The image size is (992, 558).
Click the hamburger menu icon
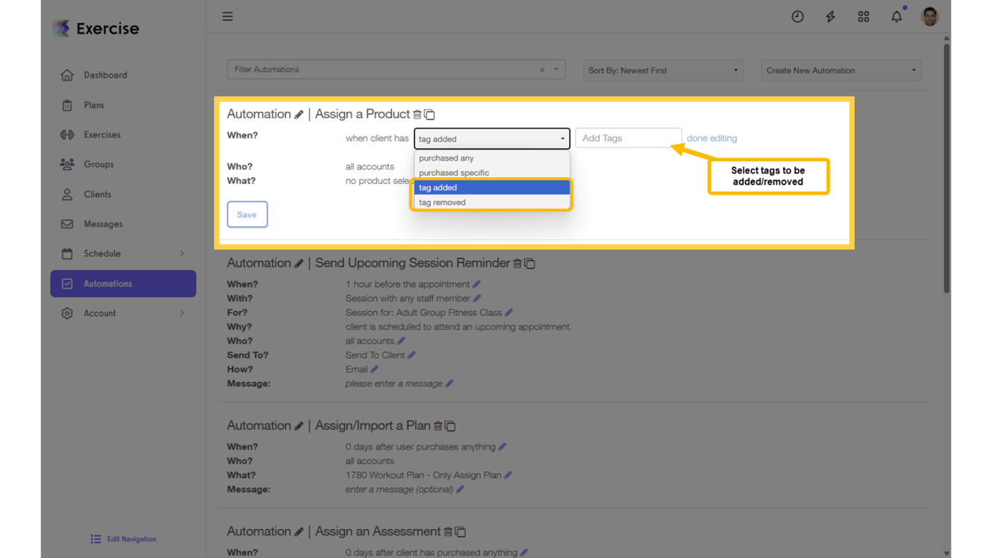click(x=227, y=16)
